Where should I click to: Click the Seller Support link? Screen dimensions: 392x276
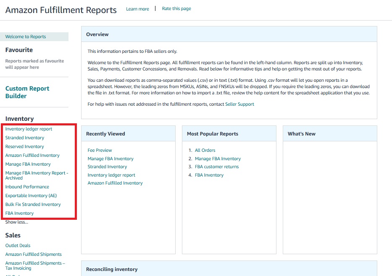point(239,104)
